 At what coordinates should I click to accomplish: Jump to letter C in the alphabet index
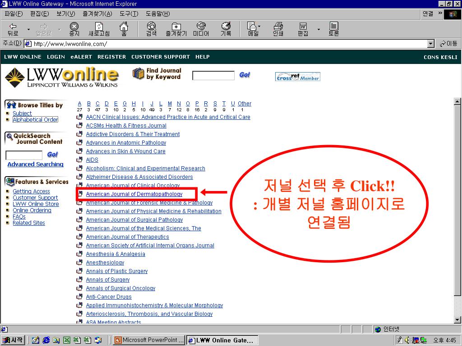click(x=97, y=104)
